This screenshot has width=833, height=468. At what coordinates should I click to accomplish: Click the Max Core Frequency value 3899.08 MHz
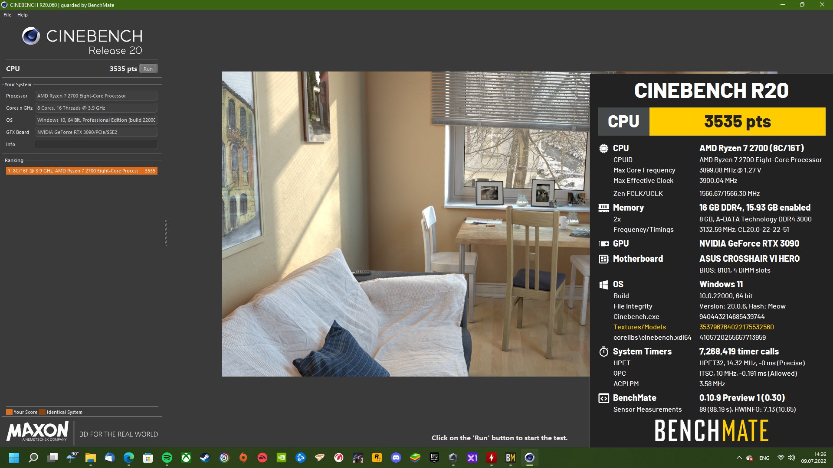[x=730, y=170]
